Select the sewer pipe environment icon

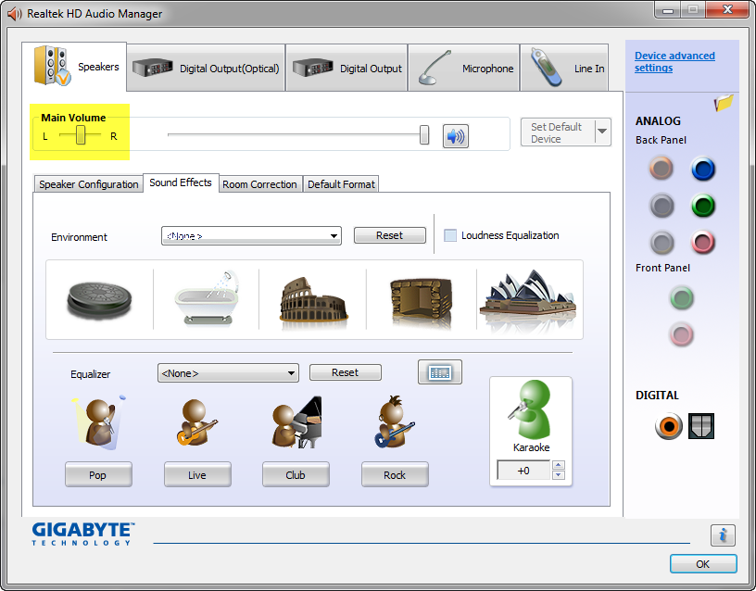(x=99, y=299)
